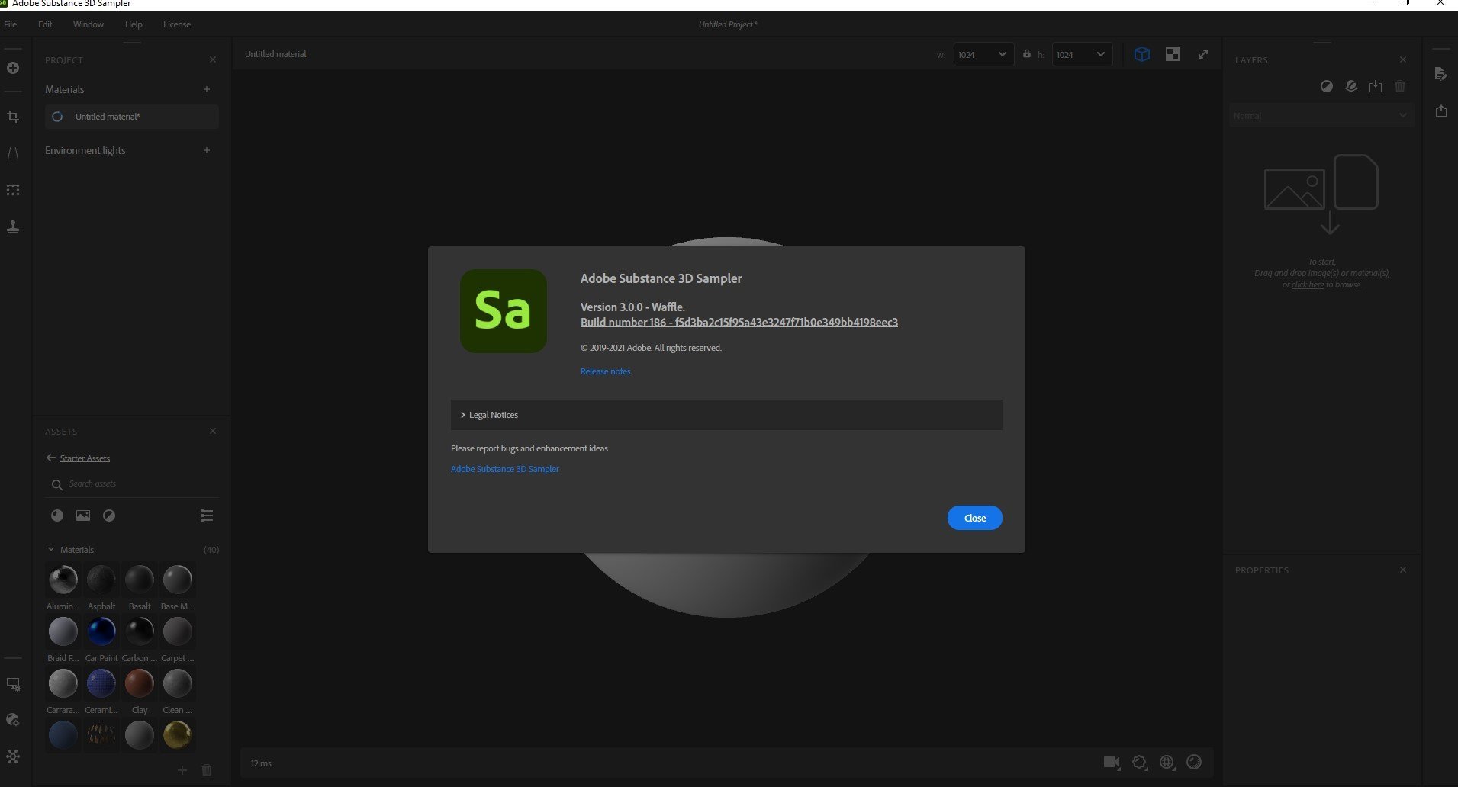This screenshot has width=1458, height=787.
Task: Switch assets to list view icon
Action: [207, 516]
